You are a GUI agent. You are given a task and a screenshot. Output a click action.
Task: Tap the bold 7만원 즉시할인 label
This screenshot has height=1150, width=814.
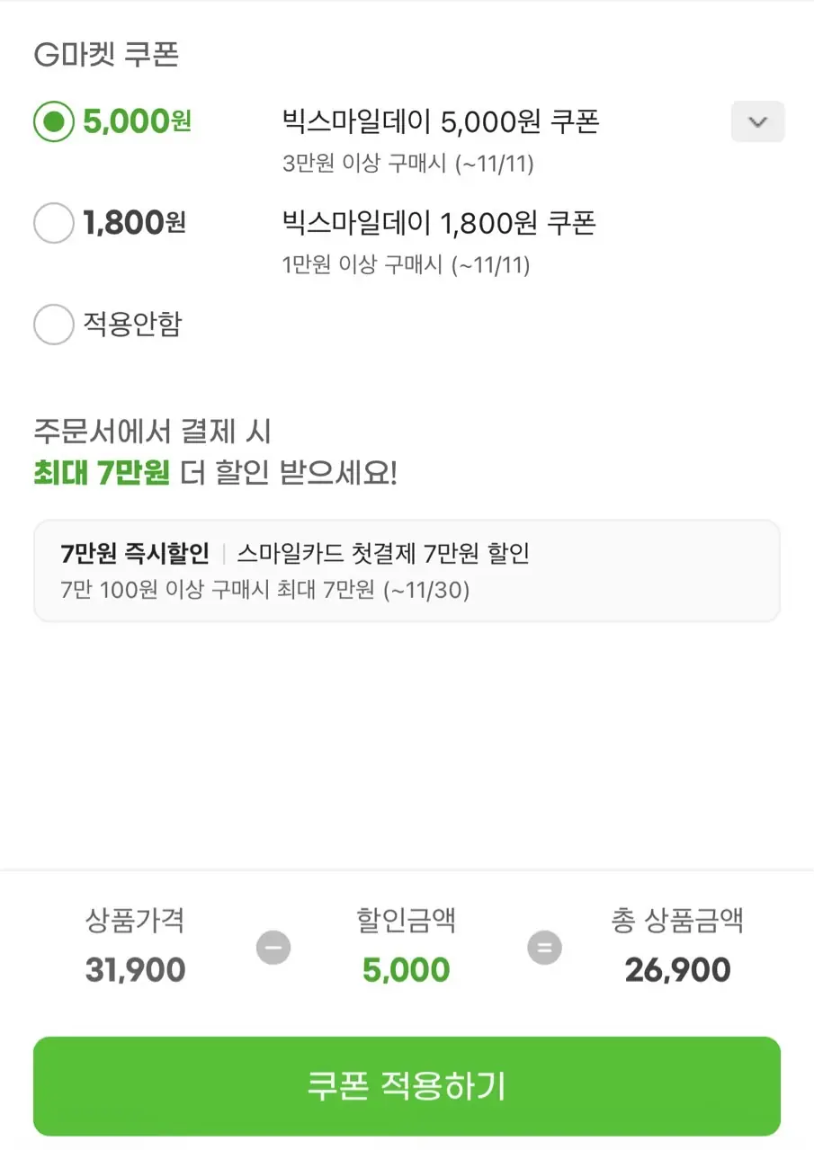[x=135, y=553]
